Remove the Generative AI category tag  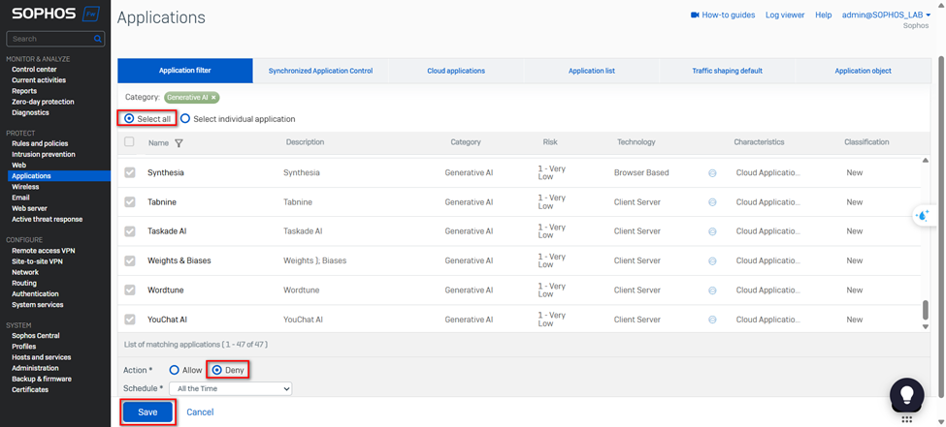point(213,98)
